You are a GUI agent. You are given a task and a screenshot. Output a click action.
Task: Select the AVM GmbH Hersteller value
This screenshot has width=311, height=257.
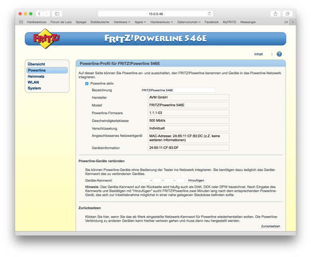189,97
